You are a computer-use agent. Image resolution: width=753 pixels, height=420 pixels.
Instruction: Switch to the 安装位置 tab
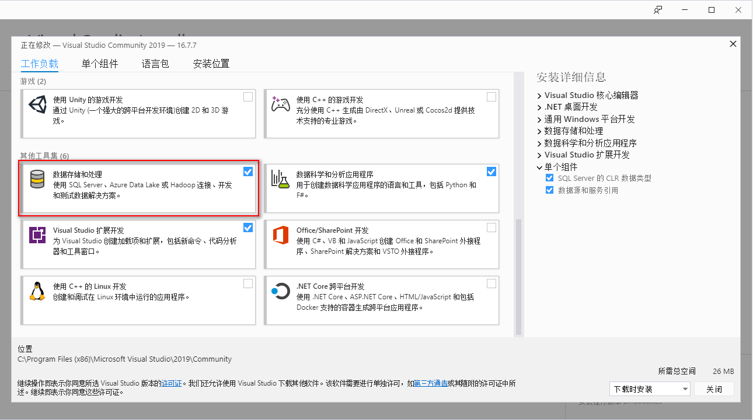coord(211,64)
